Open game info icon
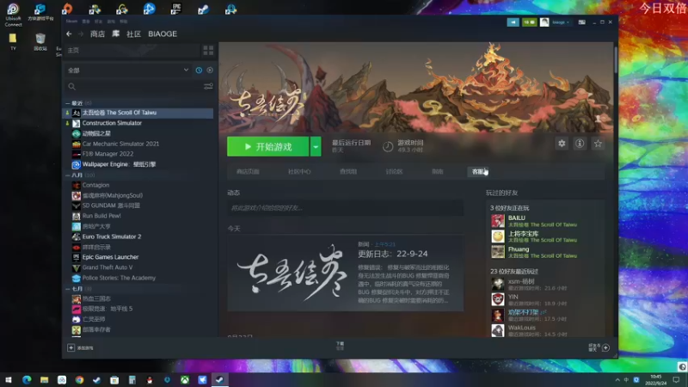 tap(580, 144)
